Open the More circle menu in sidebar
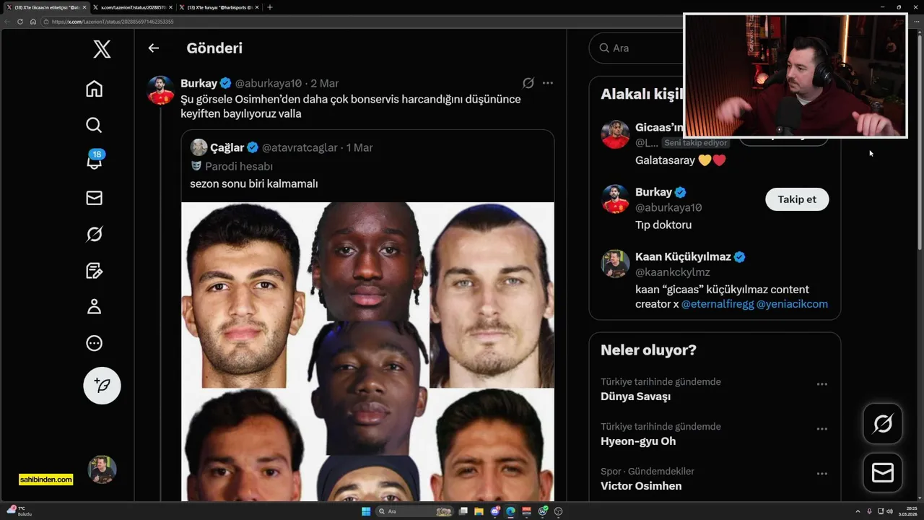The height and width of the screenshot is (520, 924). coord(94,343)
